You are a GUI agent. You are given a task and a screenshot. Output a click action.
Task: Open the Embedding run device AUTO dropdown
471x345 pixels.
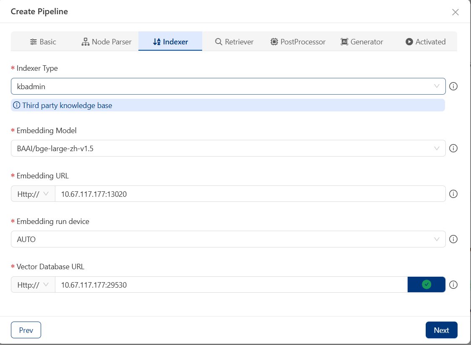[x=228, y=239]
